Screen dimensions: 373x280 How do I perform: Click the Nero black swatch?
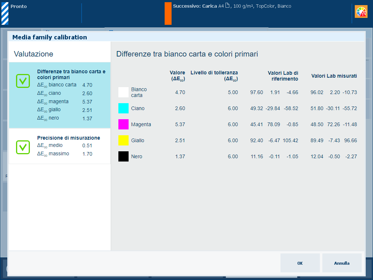[x=123, y=156]
